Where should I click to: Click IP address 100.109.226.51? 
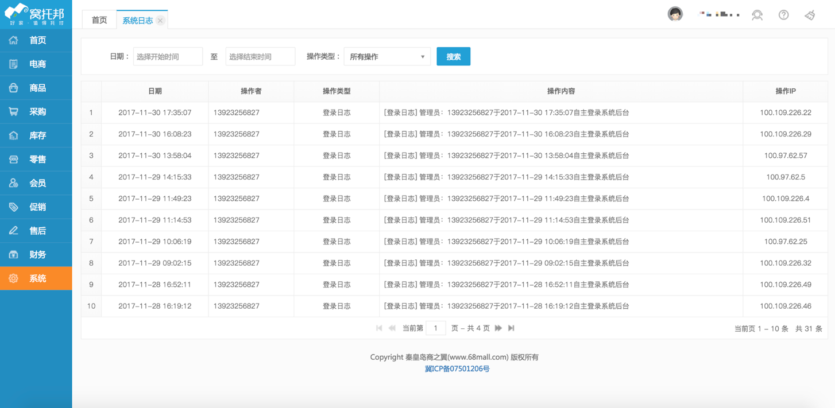click(786, 220)
